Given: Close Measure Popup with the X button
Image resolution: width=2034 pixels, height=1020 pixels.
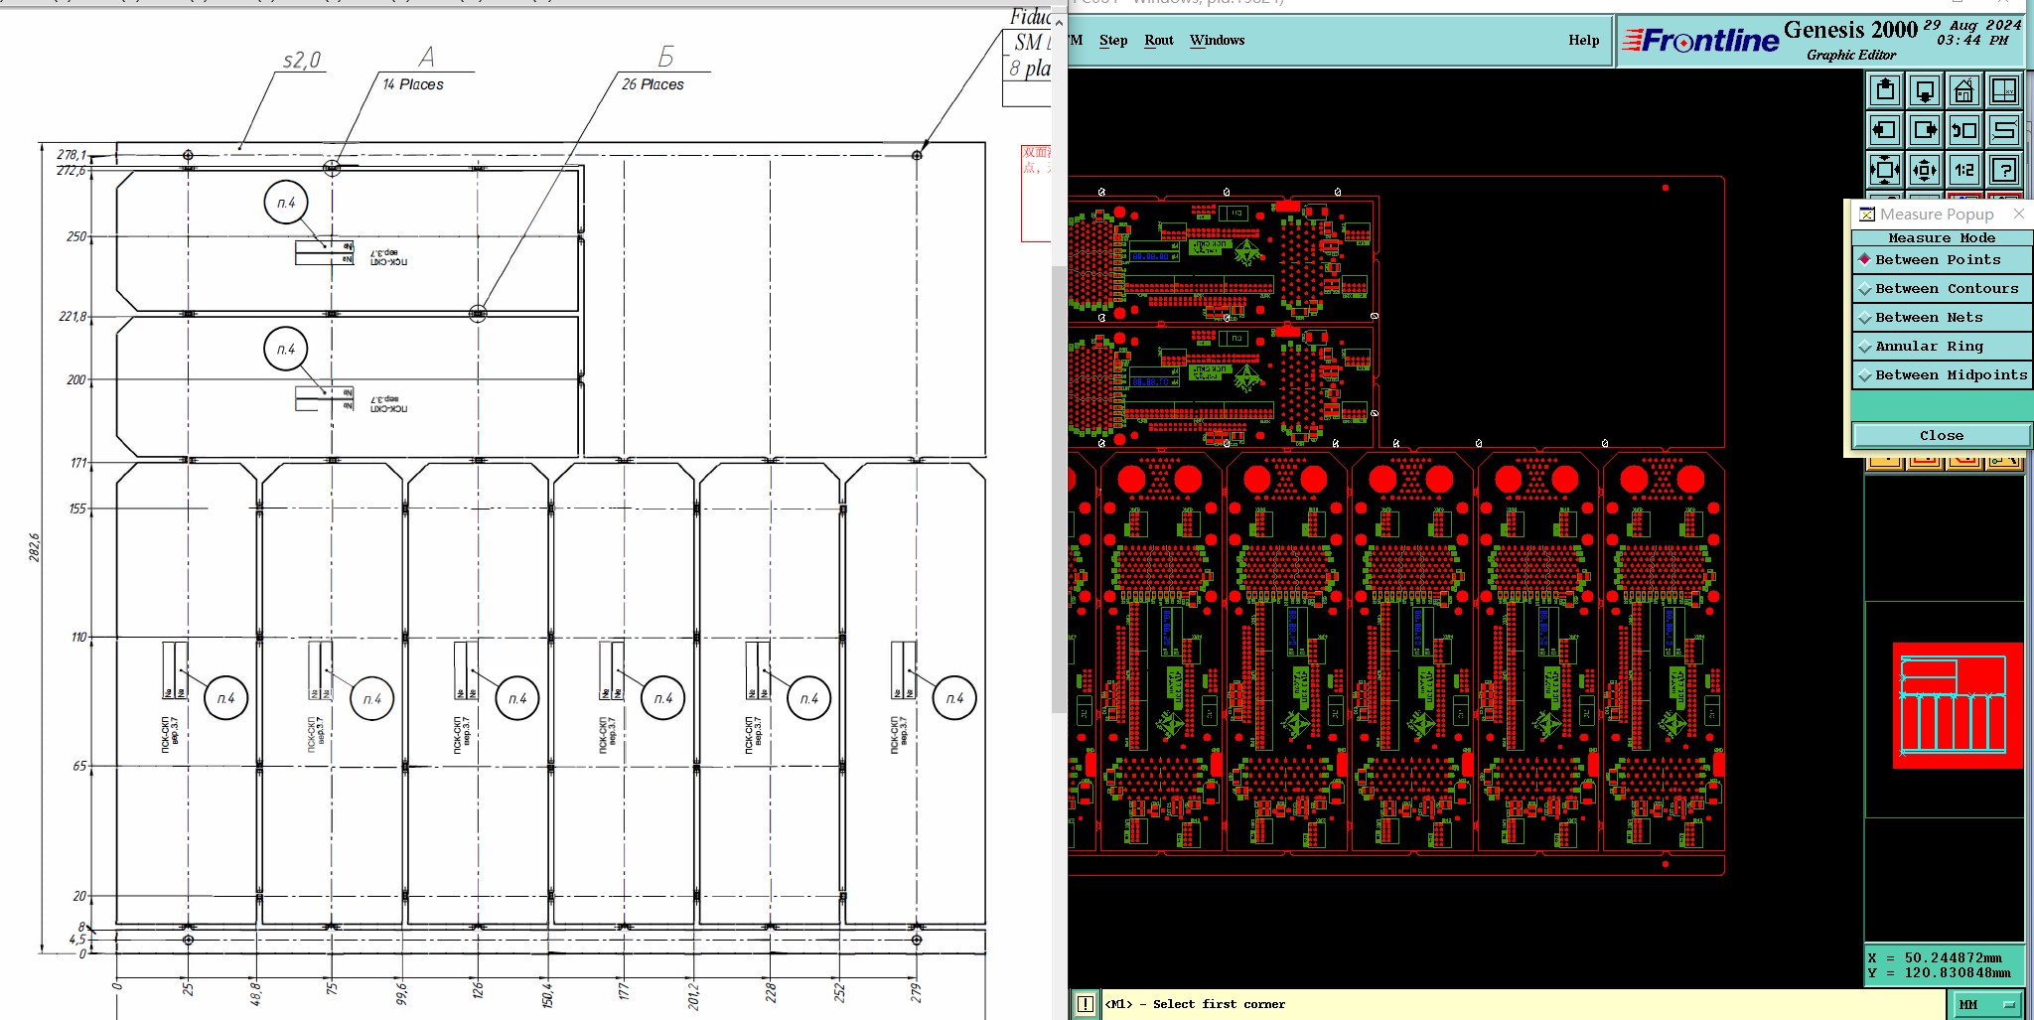Looking at the screenshot, I should click(x=2019, y=214).
